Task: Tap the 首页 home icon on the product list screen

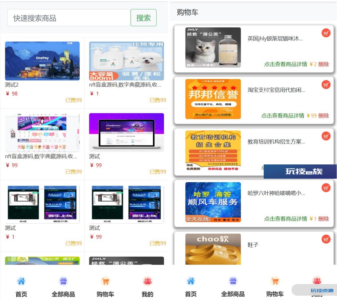Action: click(x=21, y=281)
